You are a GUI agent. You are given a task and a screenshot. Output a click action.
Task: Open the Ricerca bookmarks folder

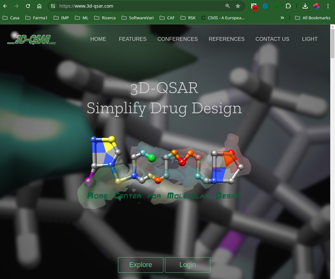pos(105,18)
